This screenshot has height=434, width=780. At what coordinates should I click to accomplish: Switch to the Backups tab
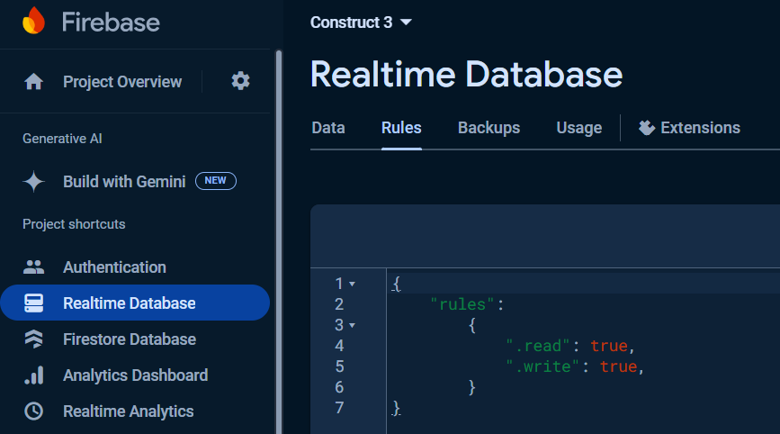[x=489, y=128]
